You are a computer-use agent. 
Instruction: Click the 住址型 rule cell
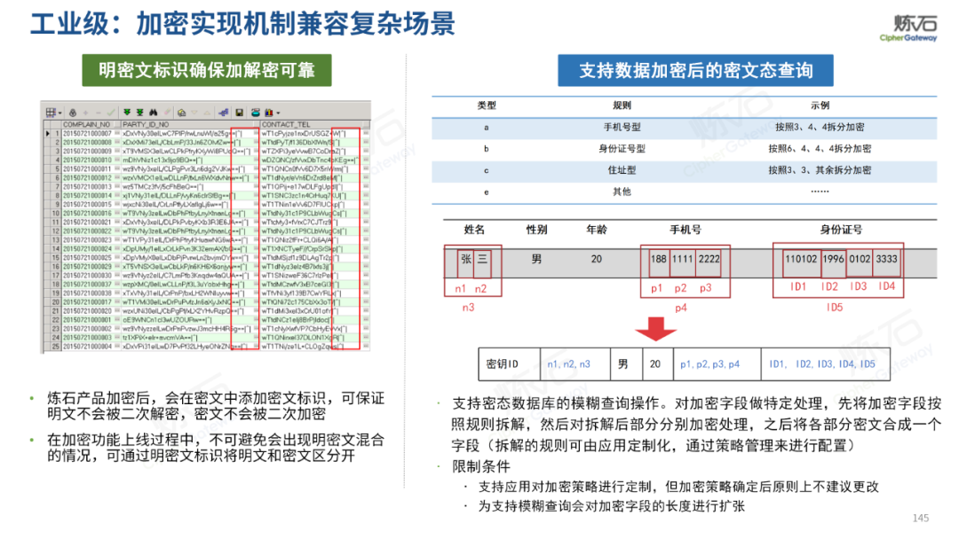tap(622, 170)
